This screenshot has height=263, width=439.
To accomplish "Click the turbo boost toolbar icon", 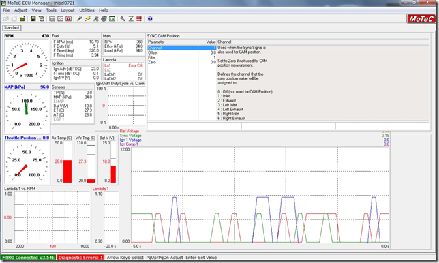I will coord(104,19).
